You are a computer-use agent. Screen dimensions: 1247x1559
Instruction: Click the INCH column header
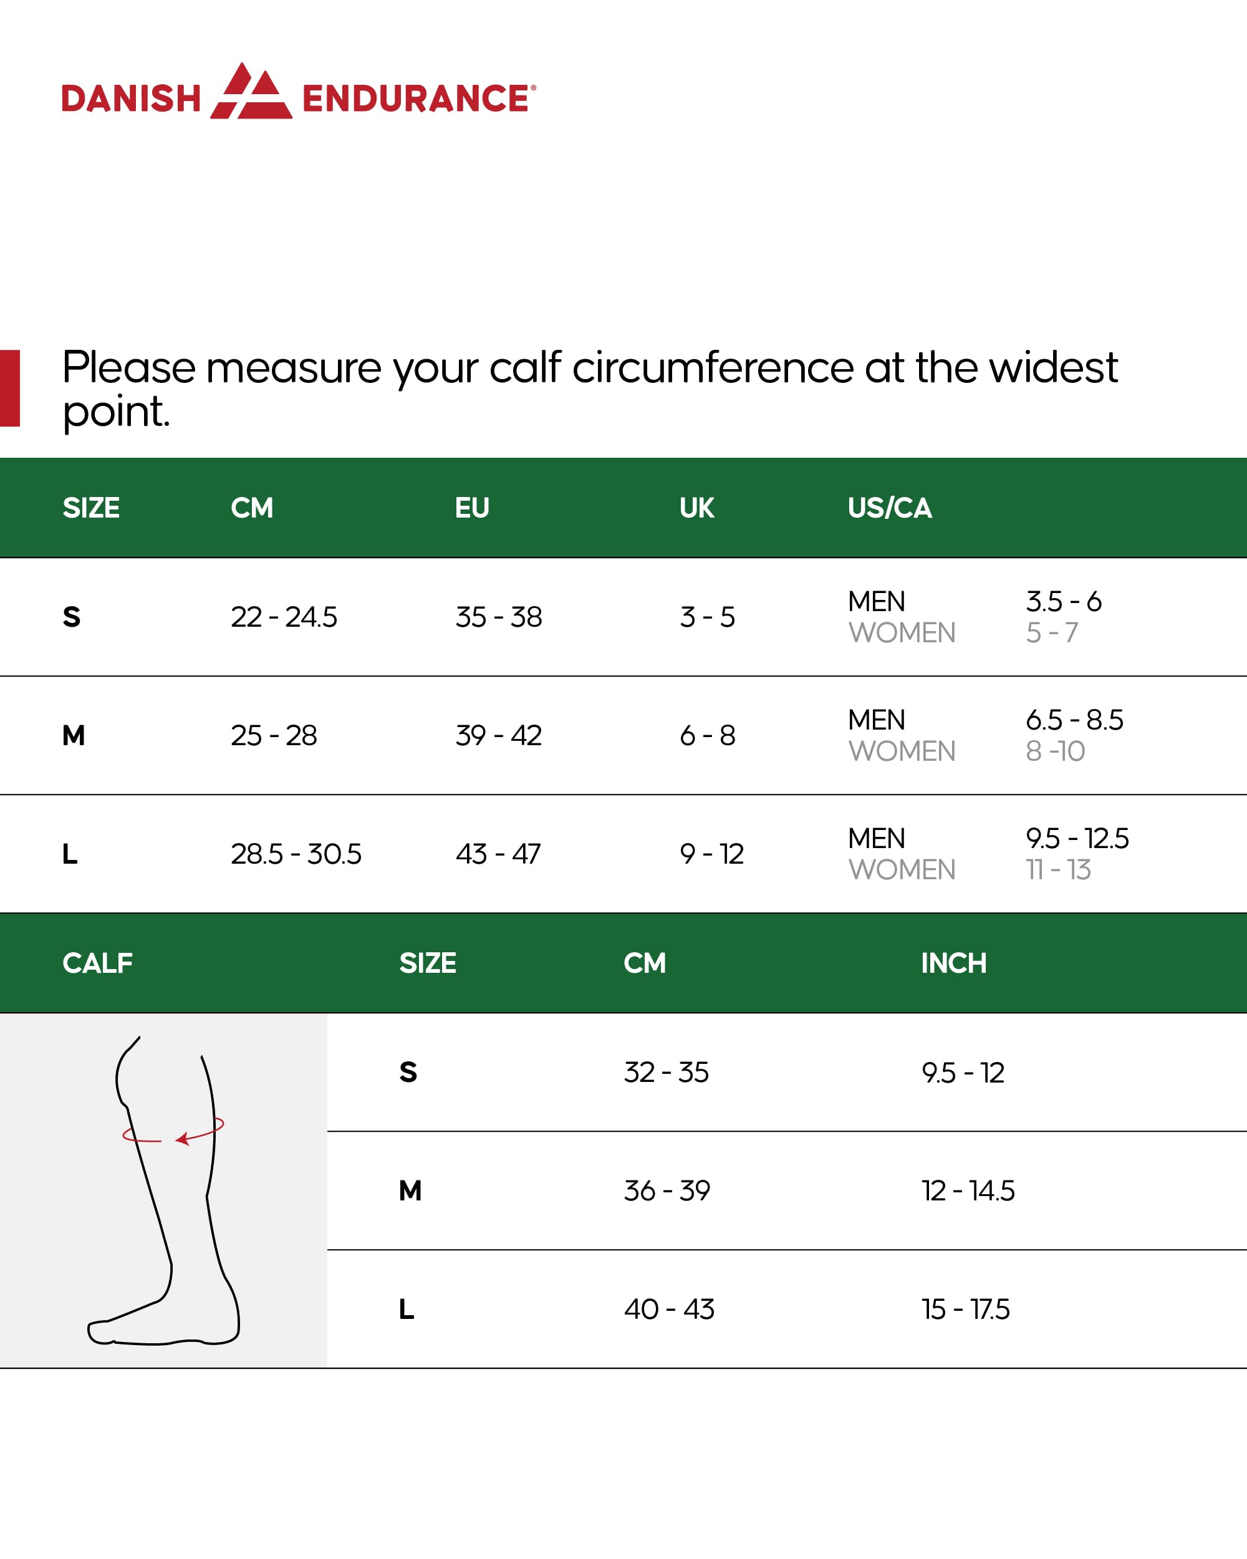coord(953,962)
